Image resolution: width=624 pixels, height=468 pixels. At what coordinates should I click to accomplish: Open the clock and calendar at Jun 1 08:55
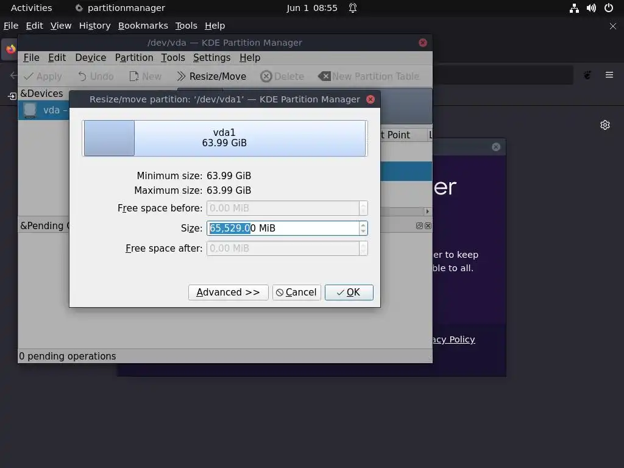pos(311,8)
